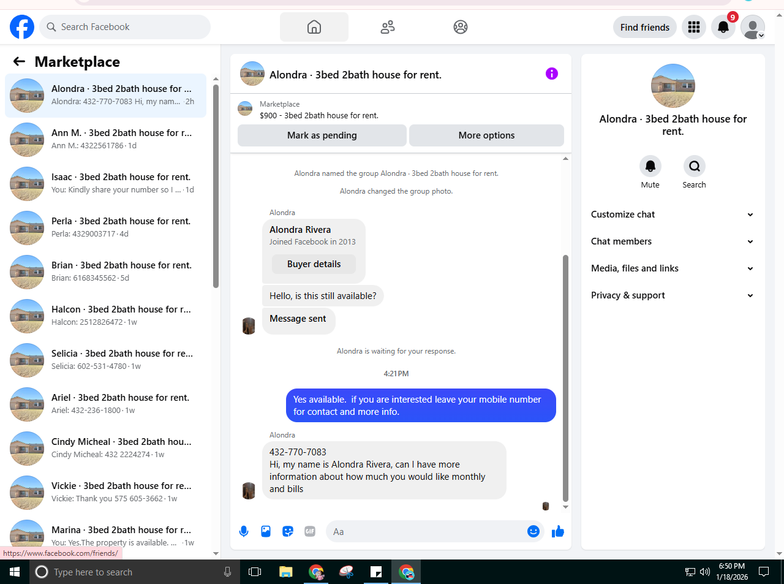Choose a sticker icon
Viewport: 784px width, 584px height.
[x=288, y=531]
